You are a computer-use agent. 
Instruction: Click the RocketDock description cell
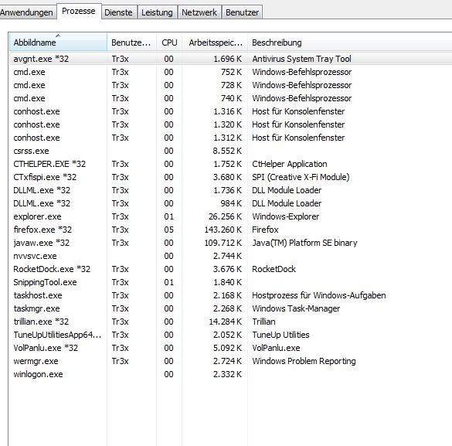pos(274,269)
